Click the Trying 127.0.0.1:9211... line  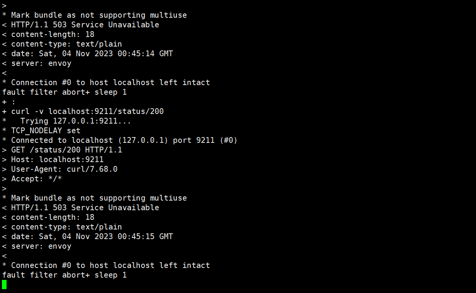tap(67, 121)
